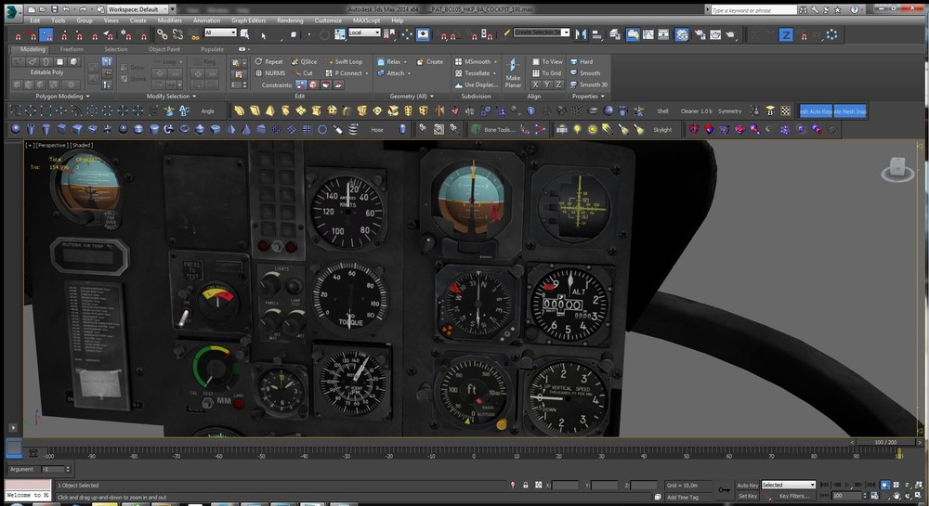Toggle the blue Z axis constraint button

(x=786, y=34)
